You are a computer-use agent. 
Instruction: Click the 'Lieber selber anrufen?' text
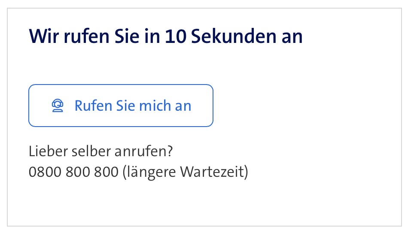coord(100,151)
